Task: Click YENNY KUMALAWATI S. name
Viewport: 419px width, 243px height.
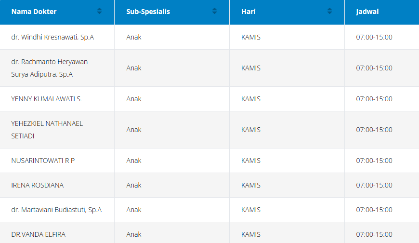Action: (46, 99)
